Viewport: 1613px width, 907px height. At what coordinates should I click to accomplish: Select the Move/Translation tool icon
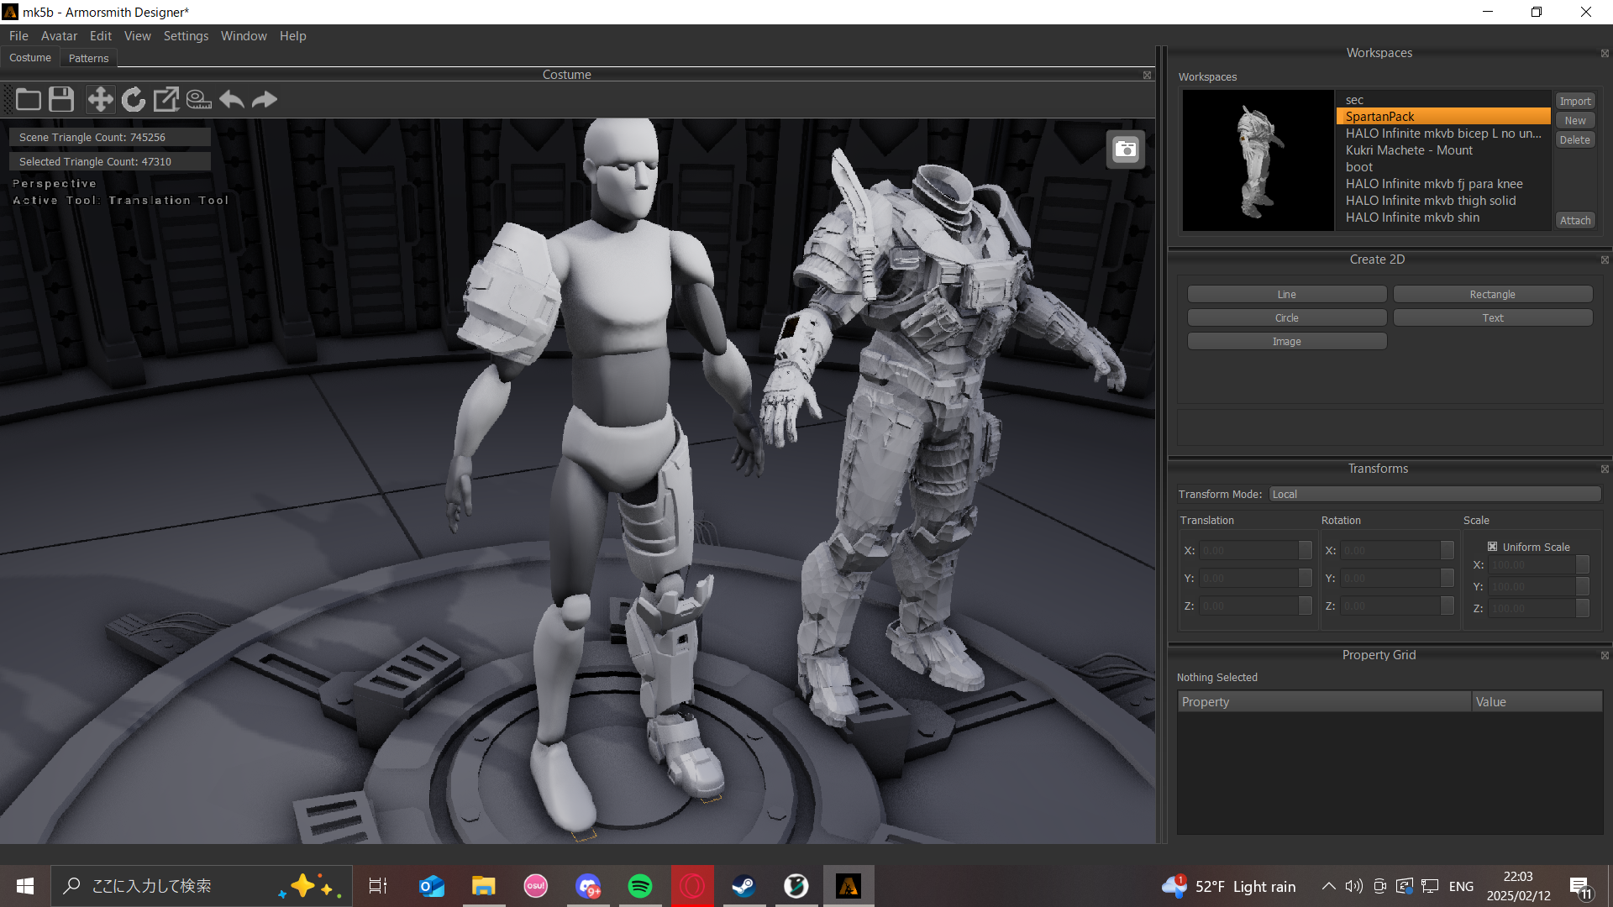(x=100, y=100)
